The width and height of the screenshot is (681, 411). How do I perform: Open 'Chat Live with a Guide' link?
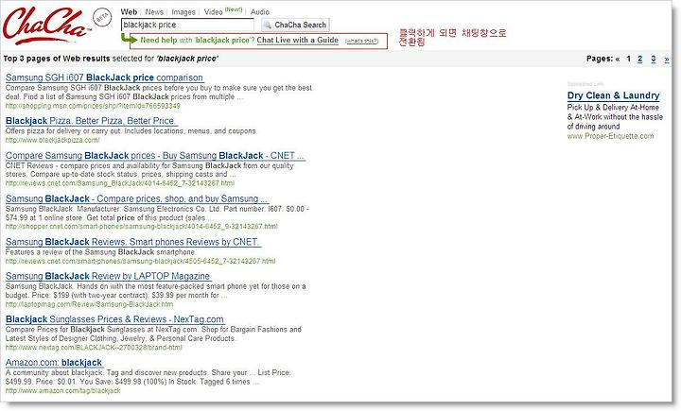(298, 40)
